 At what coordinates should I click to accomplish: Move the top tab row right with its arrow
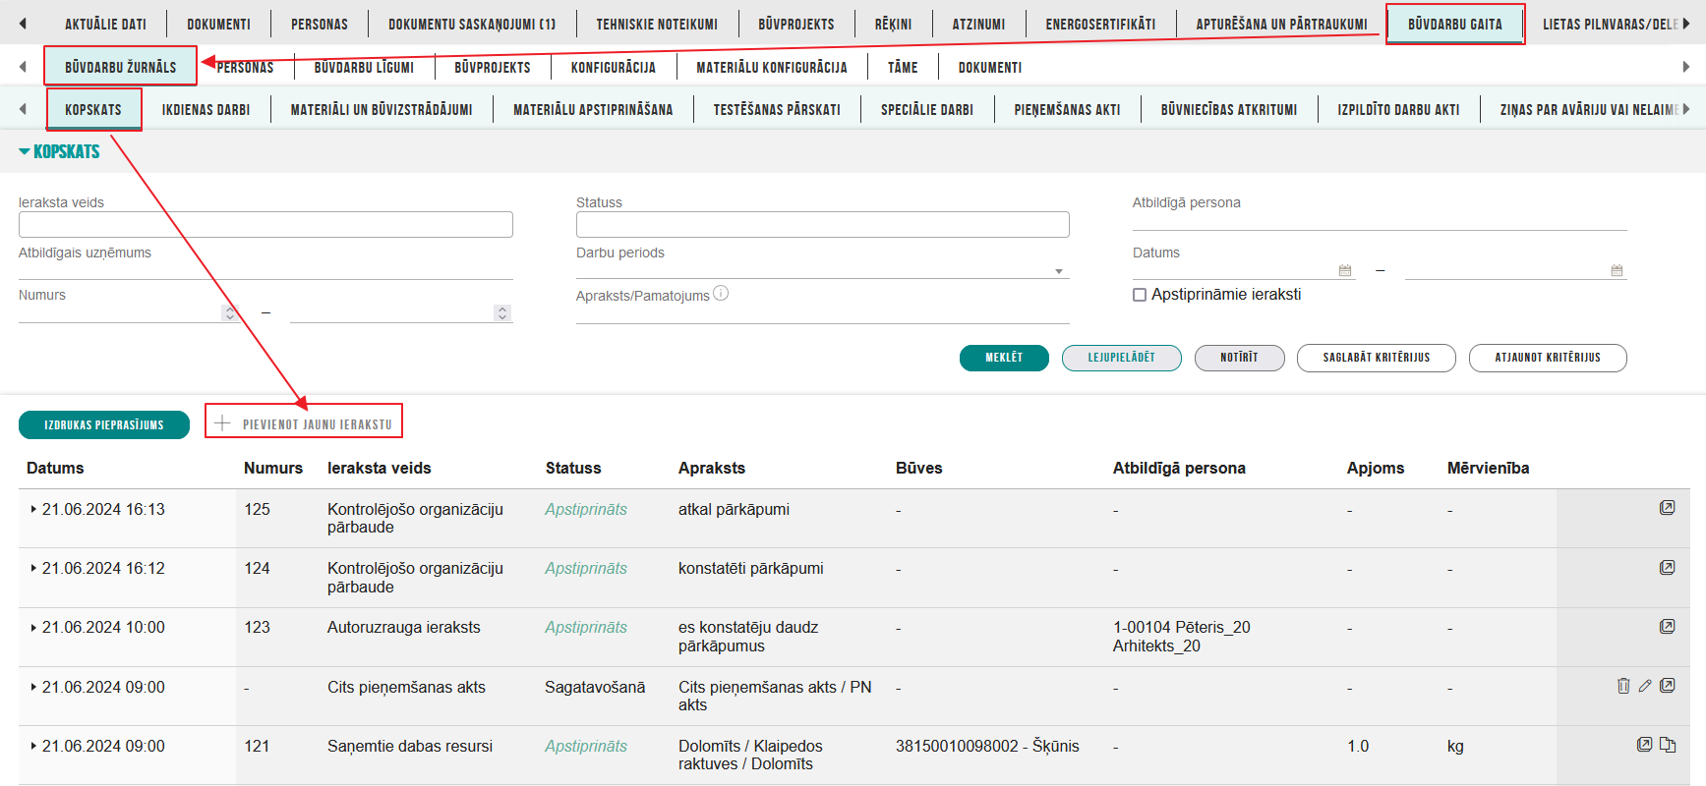[1686, 24]
